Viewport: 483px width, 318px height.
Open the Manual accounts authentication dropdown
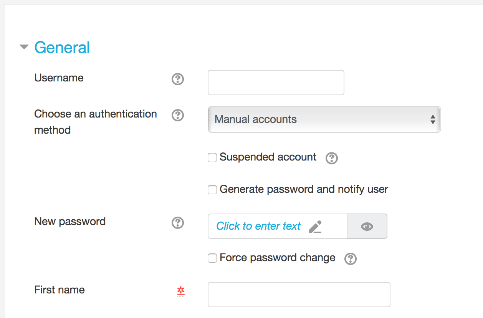[x=324, y=119]
